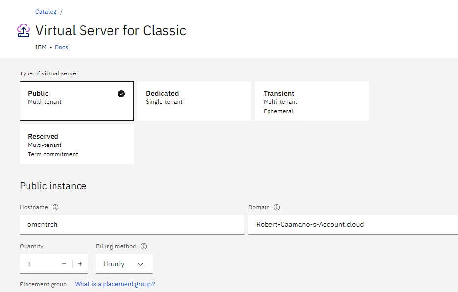The image size is (458, 292).
Task: Click the Virtual Server for Classic heading
Action: click(110, 30)
